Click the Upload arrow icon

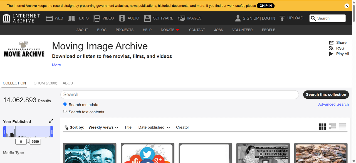coord(282,18)
